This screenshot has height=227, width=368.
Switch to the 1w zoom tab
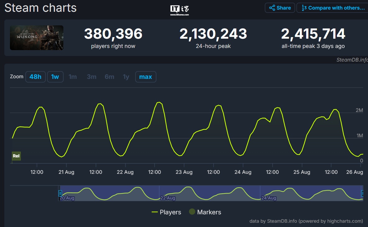(x=55, y=77)
